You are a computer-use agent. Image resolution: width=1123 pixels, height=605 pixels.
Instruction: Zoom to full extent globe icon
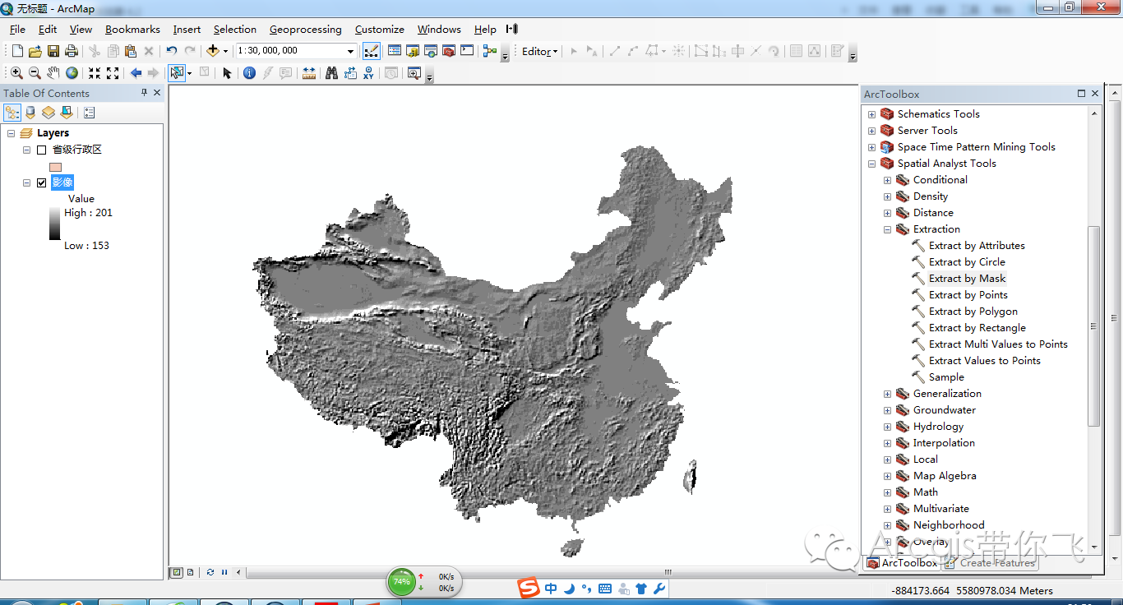[72, 73]
